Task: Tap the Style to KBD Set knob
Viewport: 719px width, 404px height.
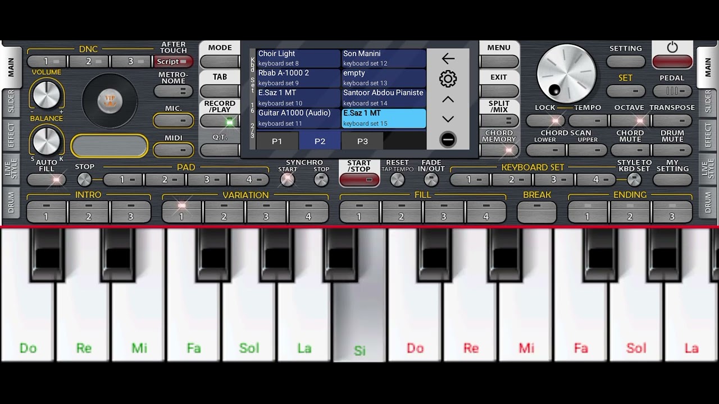Action: tap(634, 180)
